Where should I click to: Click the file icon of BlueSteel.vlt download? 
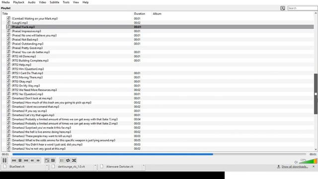(x=5, y=167)
